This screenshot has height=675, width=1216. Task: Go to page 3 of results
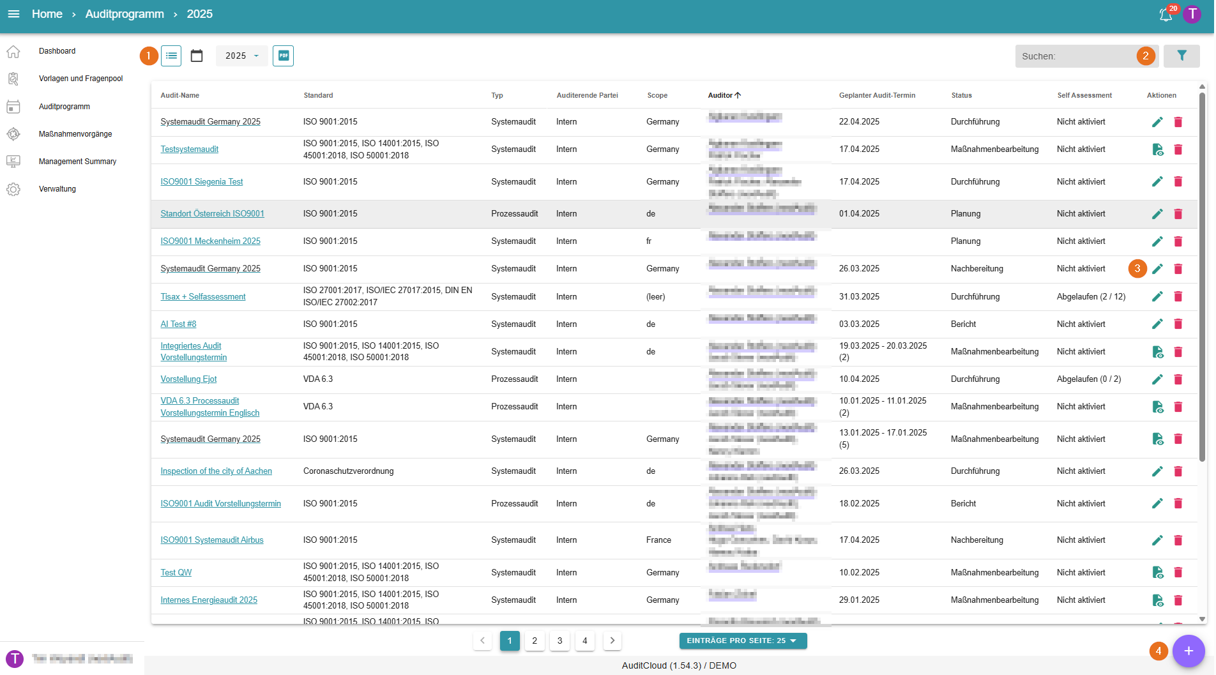(559, 641)
